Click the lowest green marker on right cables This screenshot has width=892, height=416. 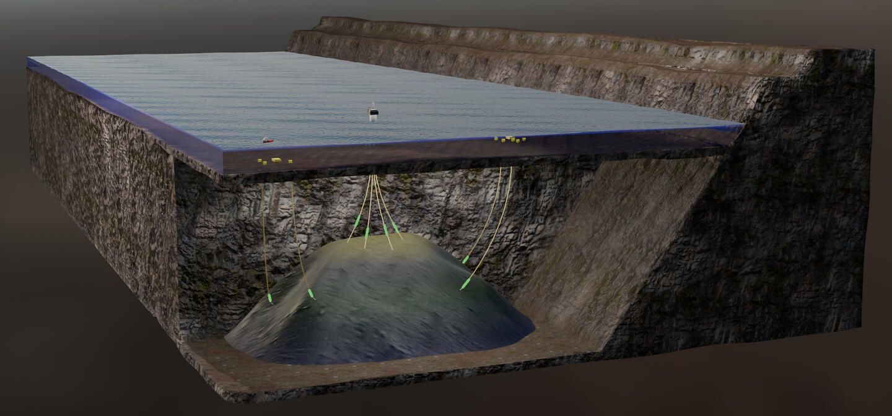pos(465,284)
